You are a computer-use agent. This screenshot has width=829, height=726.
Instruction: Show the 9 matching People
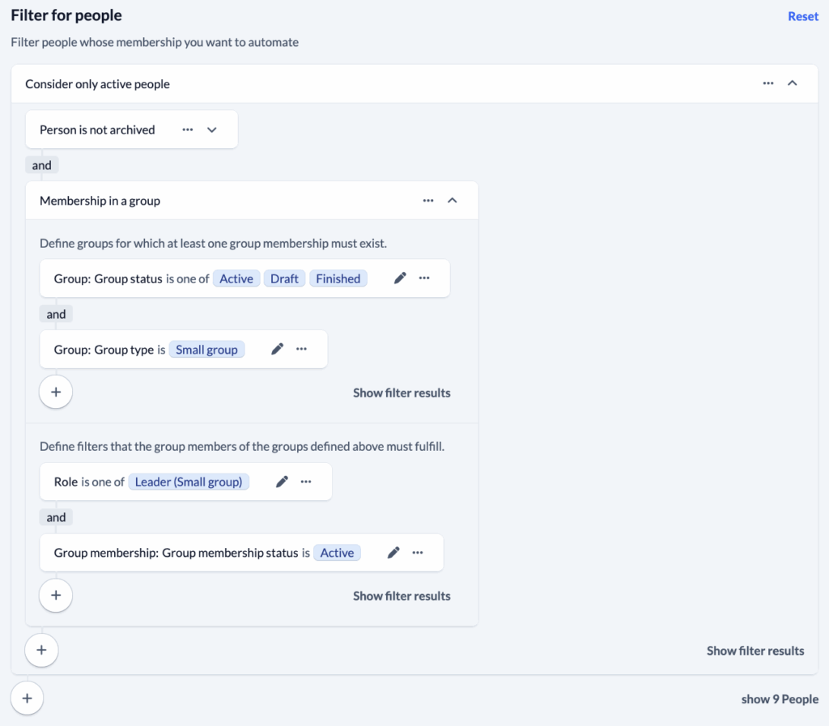tap(780, 698)
